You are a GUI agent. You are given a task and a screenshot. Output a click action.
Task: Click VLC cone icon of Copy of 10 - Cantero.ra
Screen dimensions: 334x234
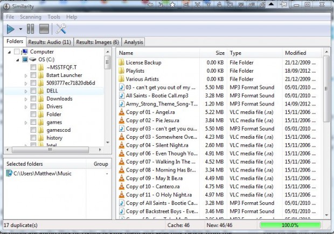121,187
